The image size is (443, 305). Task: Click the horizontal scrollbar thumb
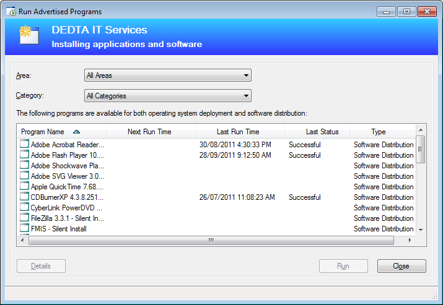click(x=211, y=241)
